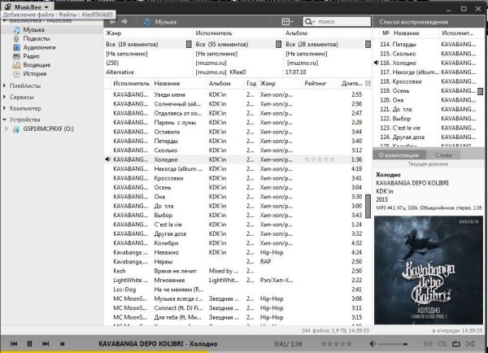
Task: Open Аудиокниги in the sidebar
Action: pyautogui.click(x=39, y=47)
